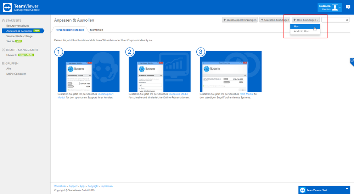Image resolution: width=354 pixels, height=194 pixels.
Task: Select Anpassen & Ausrollen sidebar item
Action: [x=23, y=31]
